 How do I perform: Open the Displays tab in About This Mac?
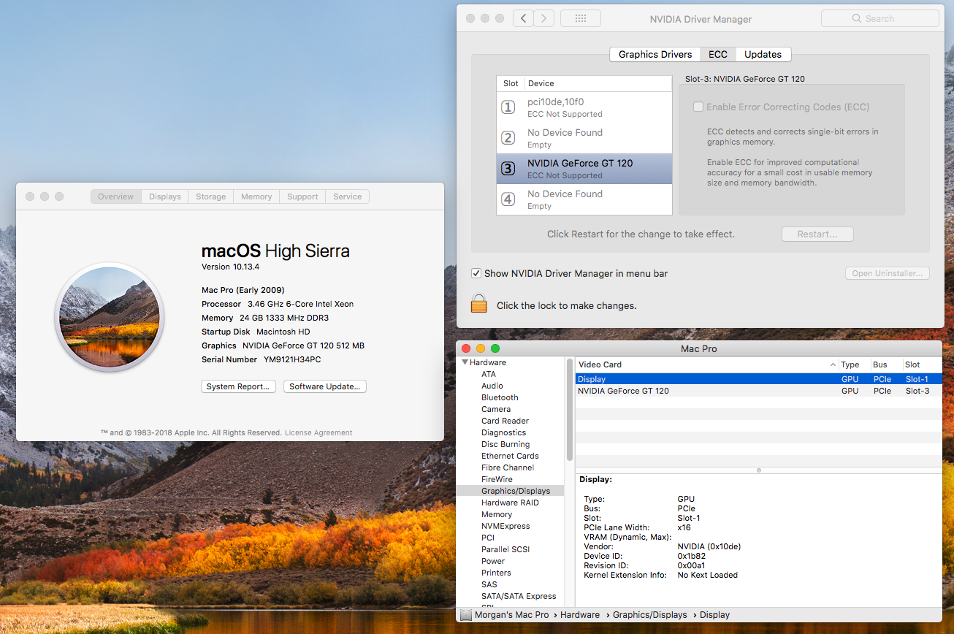click(165, 196)
